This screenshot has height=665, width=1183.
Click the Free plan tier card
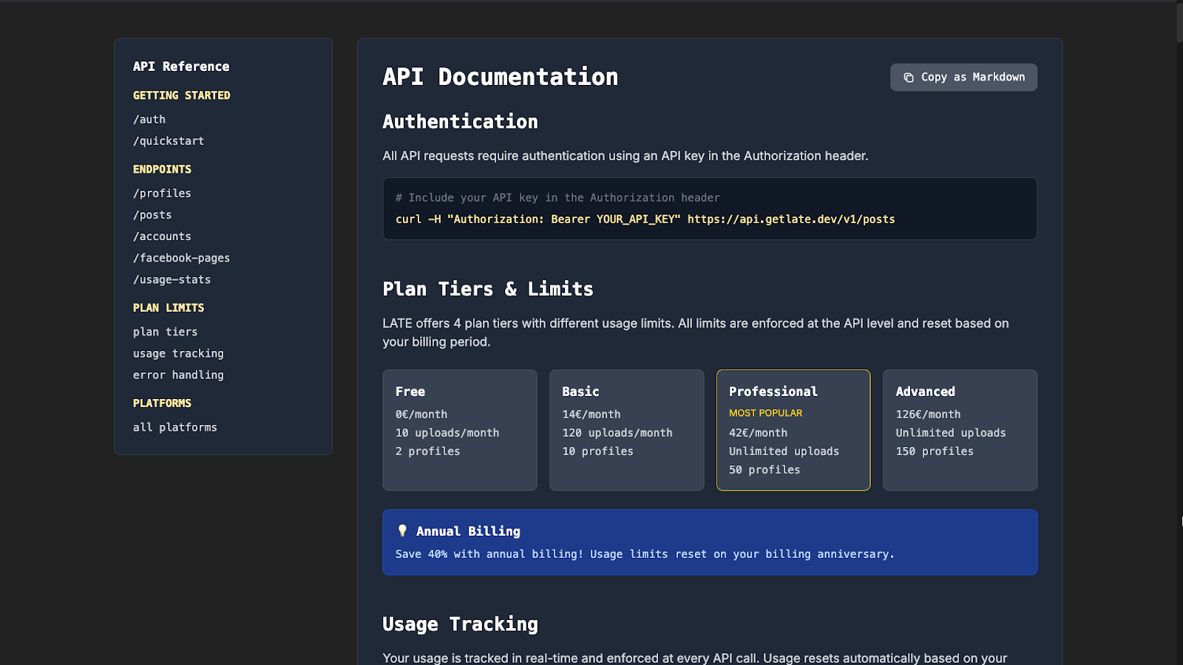click(459, 430)
